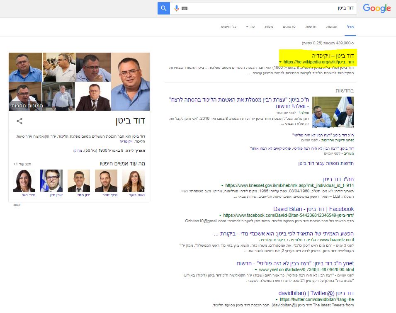Switch to the מפות (Maps) tab

point(269,27)
